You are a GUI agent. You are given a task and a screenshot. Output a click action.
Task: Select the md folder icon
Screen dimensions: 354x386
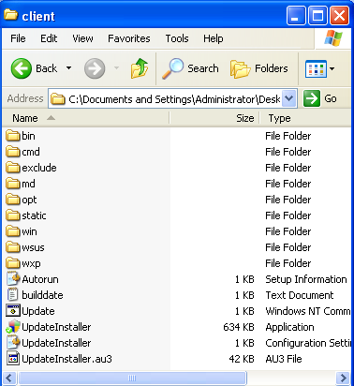pyautogui.click(x=13, y=184)
